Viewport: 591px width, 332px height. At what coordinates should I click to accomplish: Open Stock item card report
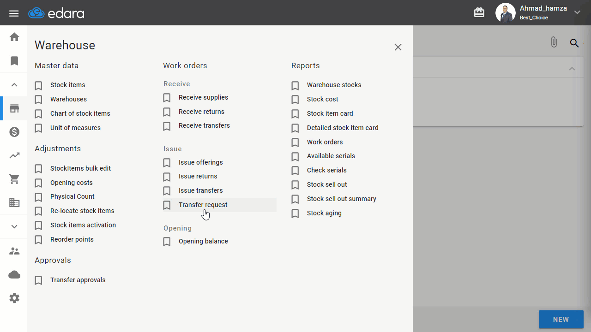click(x=330, y=113)
